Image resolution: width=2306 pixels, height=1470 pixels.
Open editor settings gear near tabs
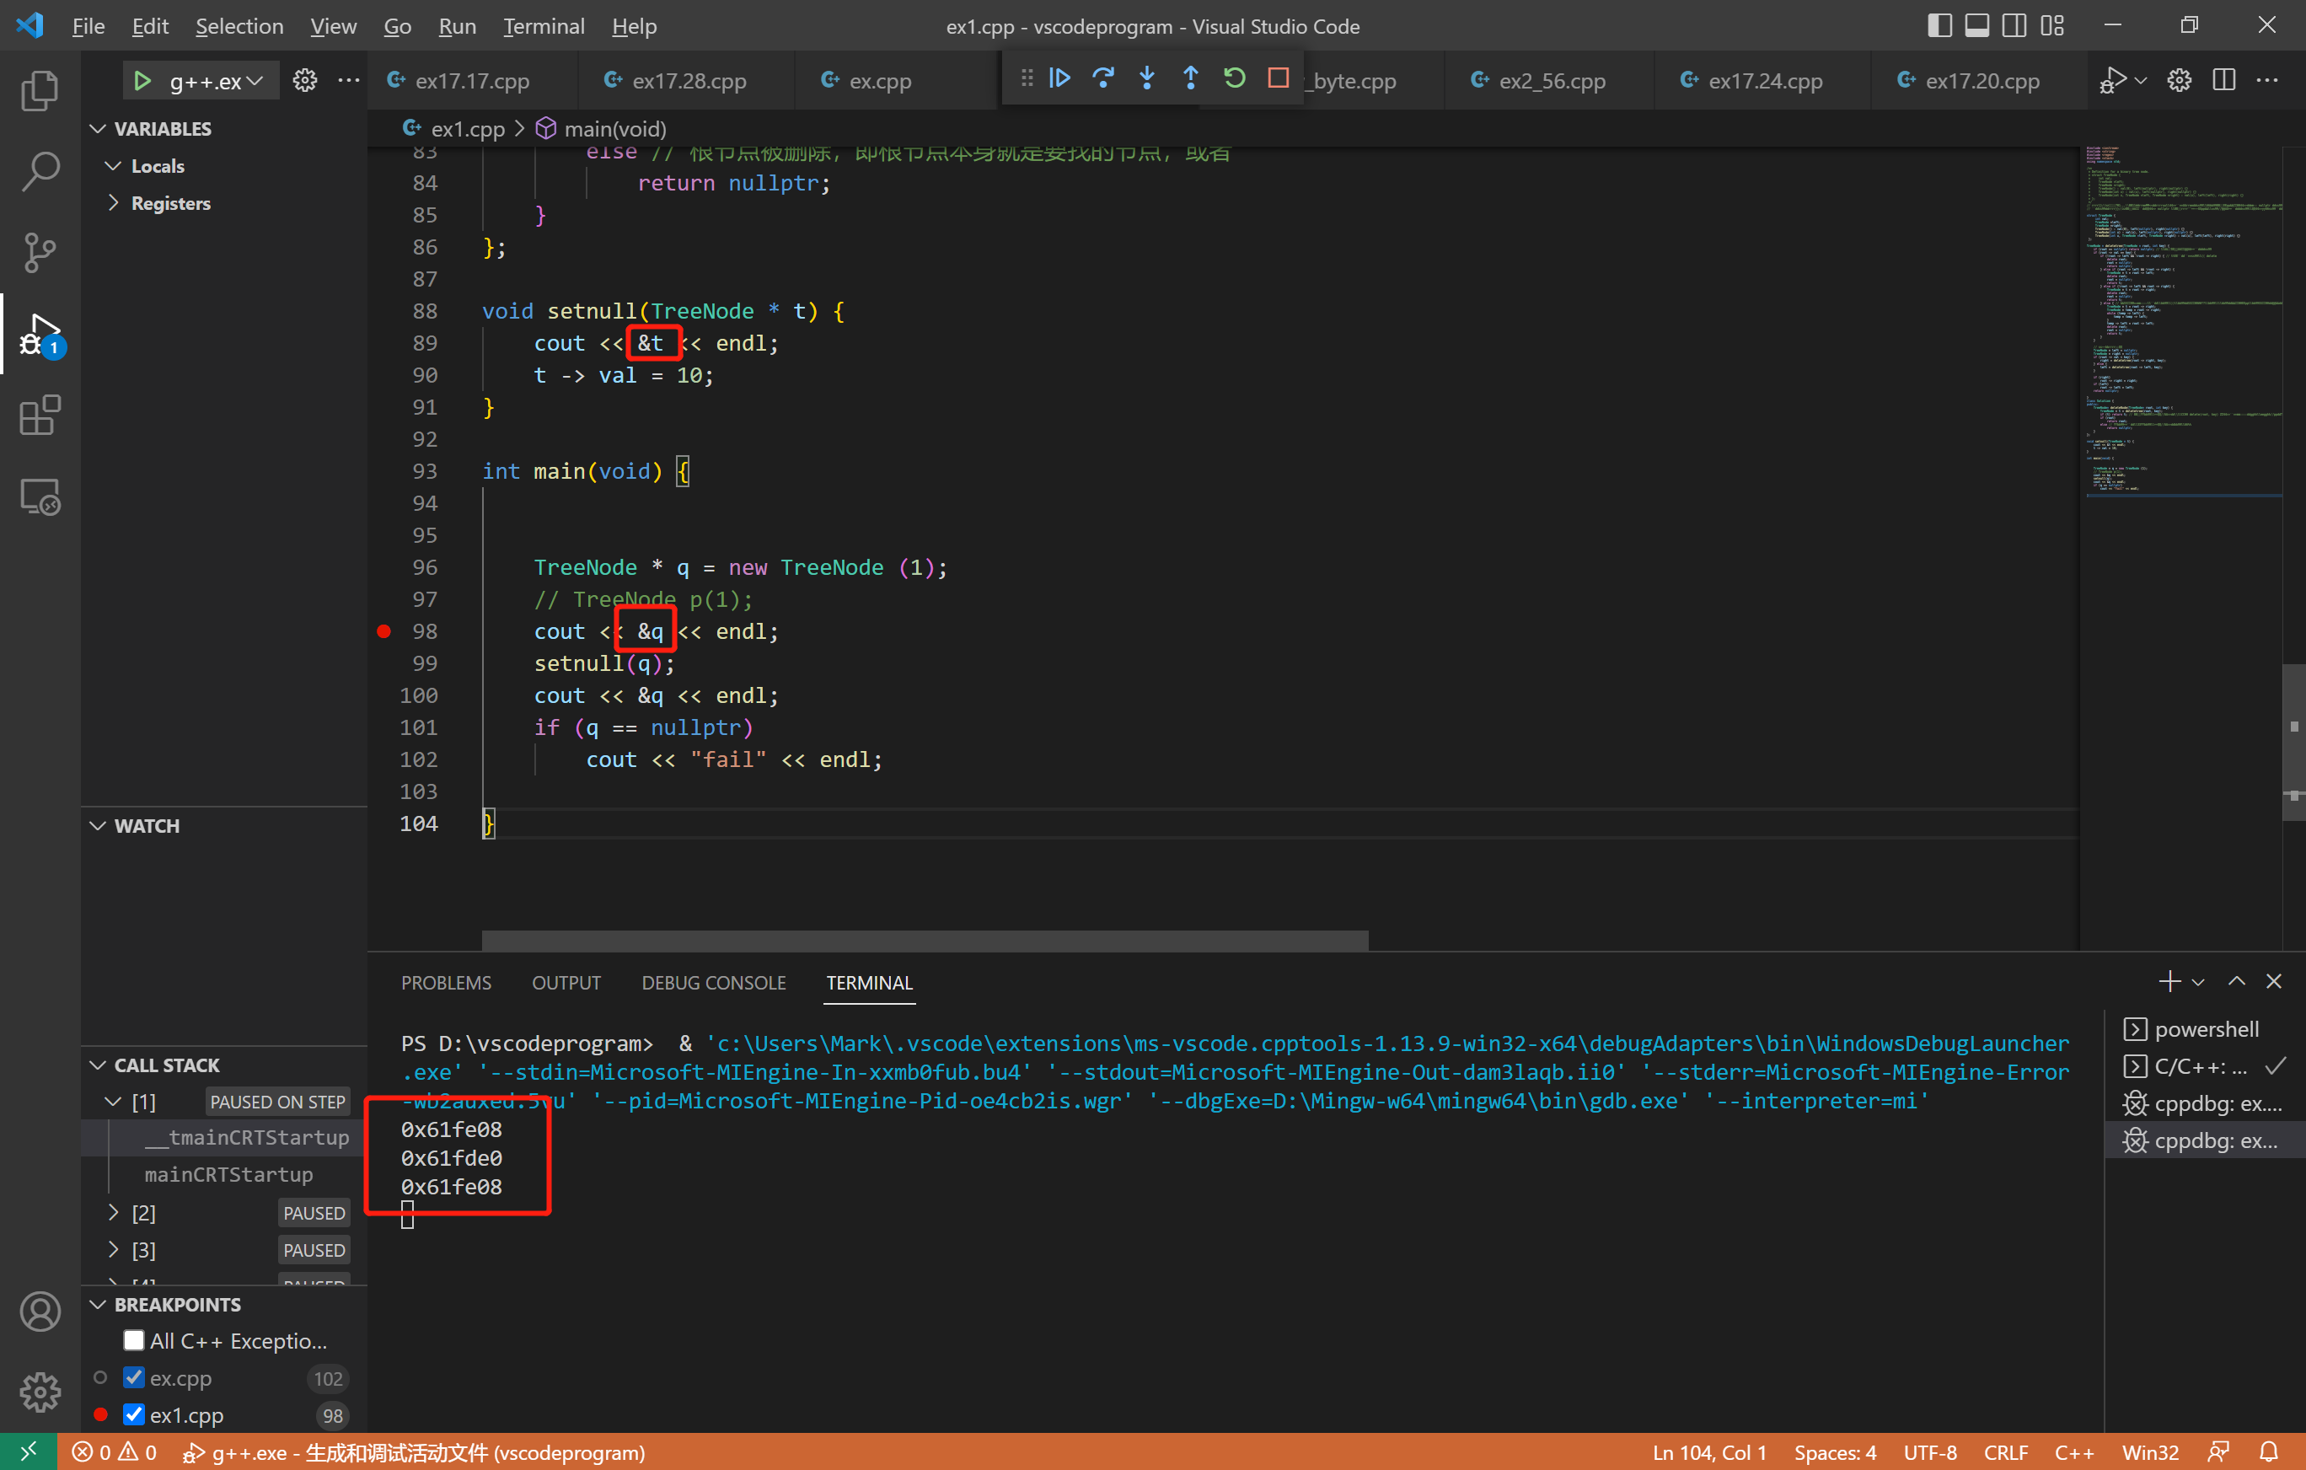click(x=2180, y=80)
